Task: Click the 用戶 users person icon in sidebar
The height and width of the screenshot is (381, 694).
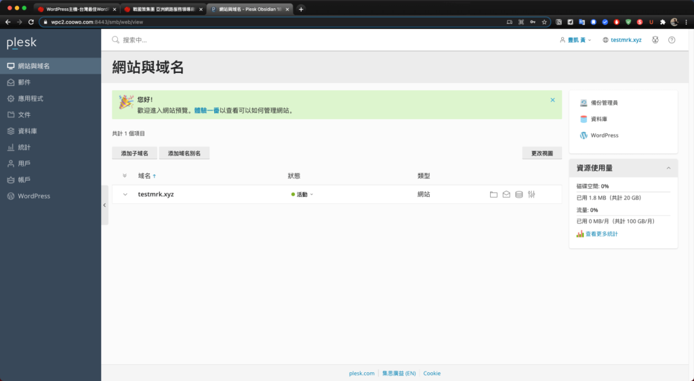Action: pos(11,164)
